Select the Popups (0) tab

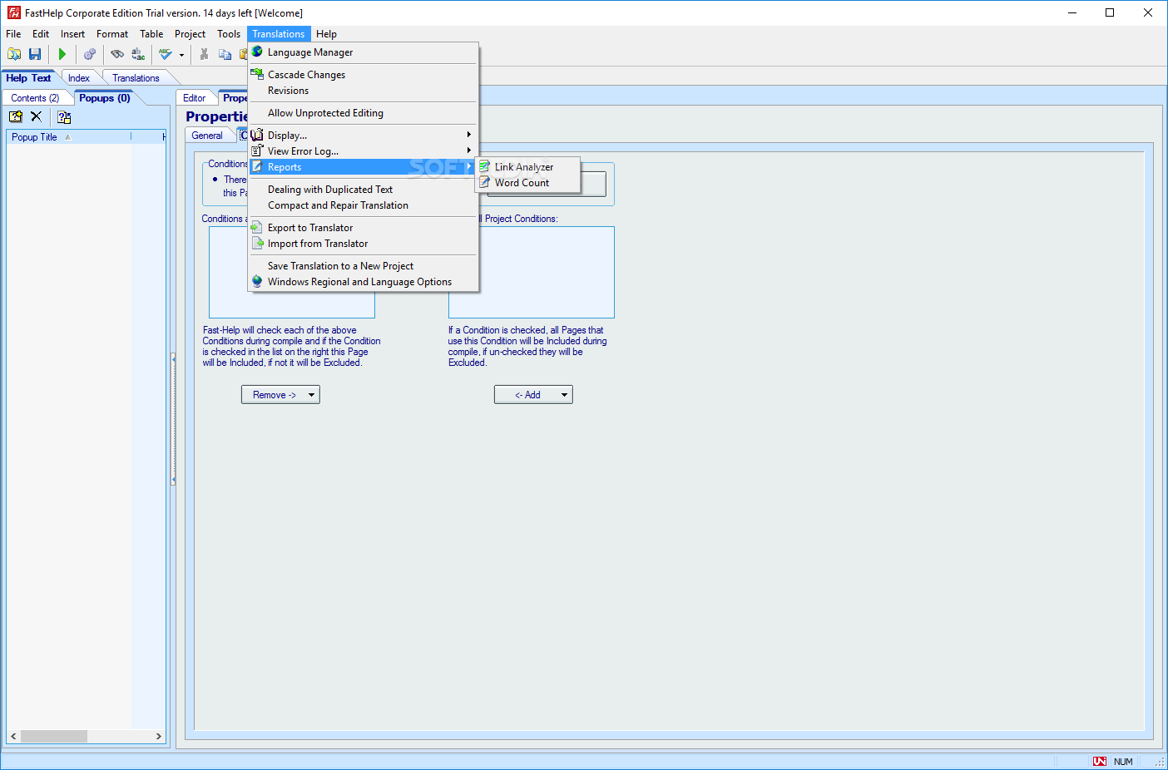point(105,98)
